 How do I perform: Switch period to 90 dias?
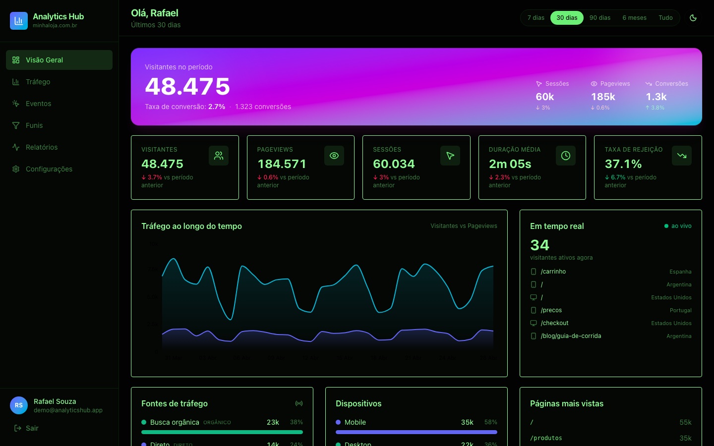(x=600, y=18)
